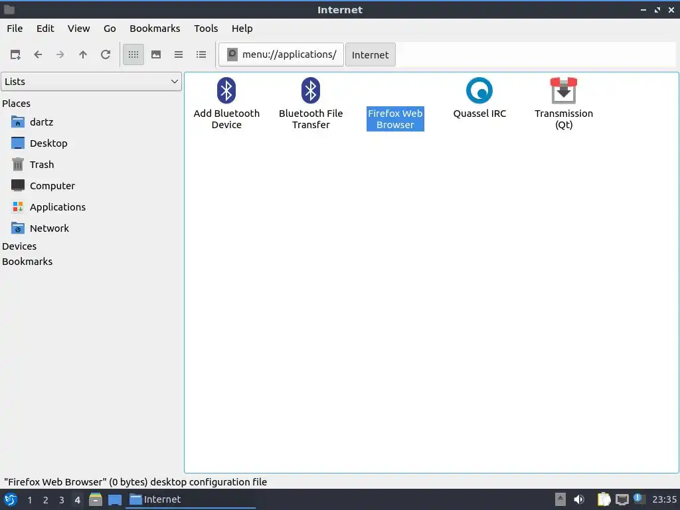This screenshot has width=680, height=510.
Task: Open the Go menu
Action: (x=110, y=29)
